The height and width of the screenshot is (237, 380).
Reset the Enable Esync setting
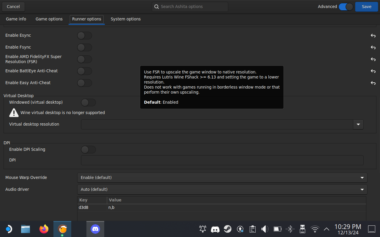pos(373,36)
